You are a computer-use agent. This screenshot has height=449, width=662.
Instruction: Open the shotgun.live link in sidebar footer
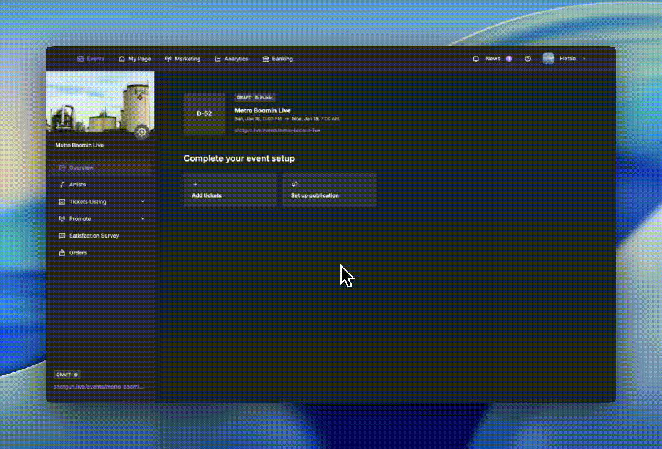[x=99, y=387]
